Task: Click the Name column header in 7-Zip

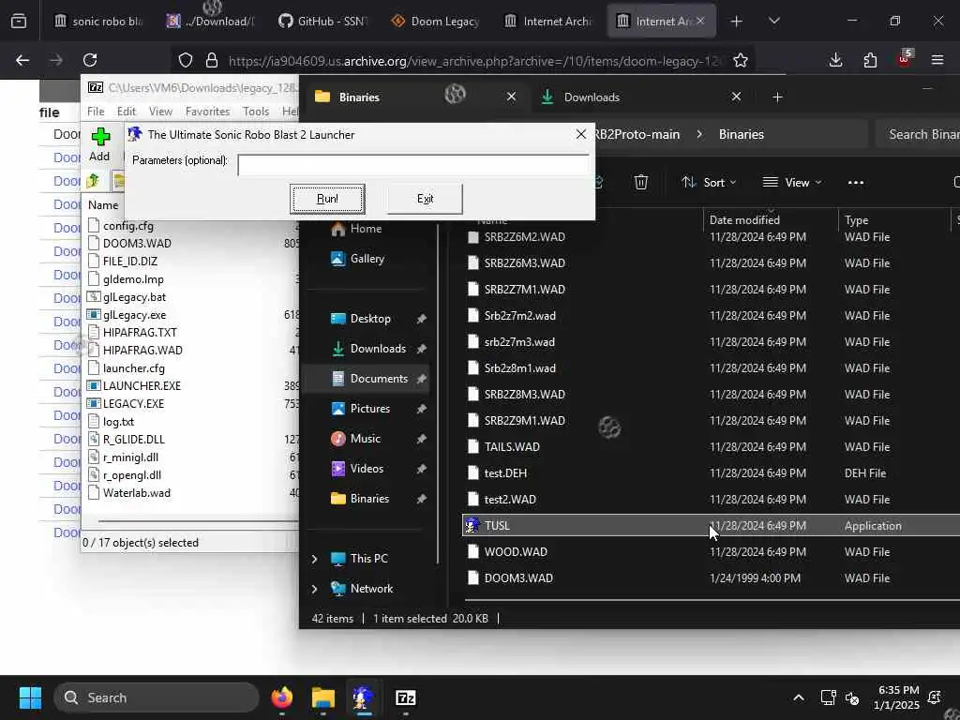Action: pyautogui.click(x=103, y=205)
